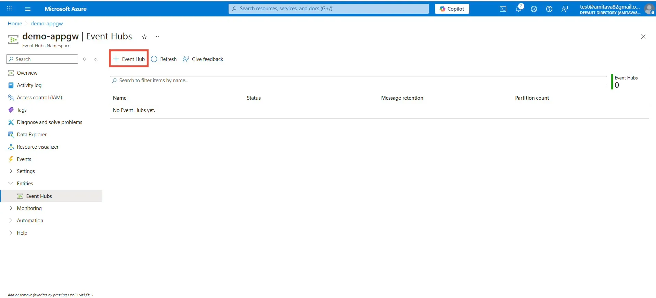Open the more options ellipsis beside title
The height and width of the screenshot is (298, 656).
(x=157, y=37)
